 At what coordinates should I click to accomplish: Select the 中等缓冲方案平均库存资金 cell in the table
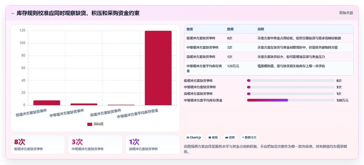tap(205, 68)
